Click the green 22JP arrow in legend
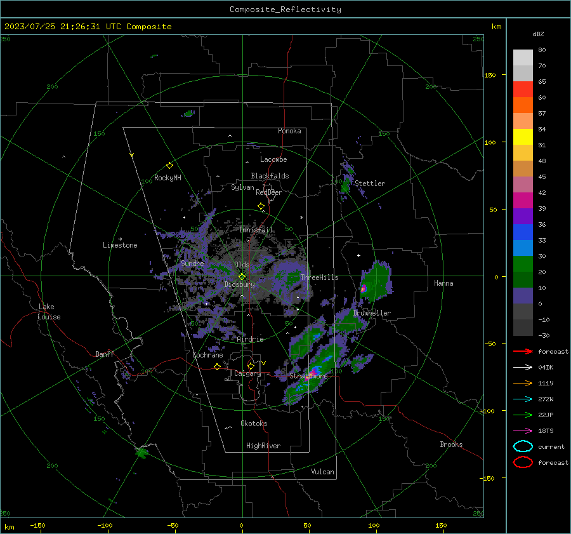Screen dimensions: 571x534 pos(523,415)
